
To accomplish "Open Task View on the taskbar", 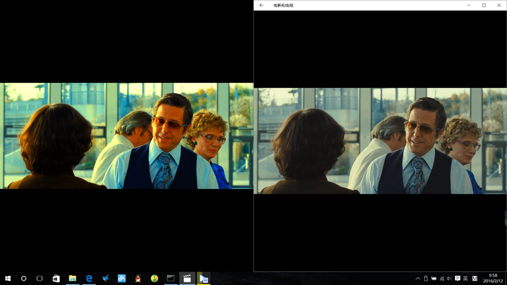I will point(40,278).
